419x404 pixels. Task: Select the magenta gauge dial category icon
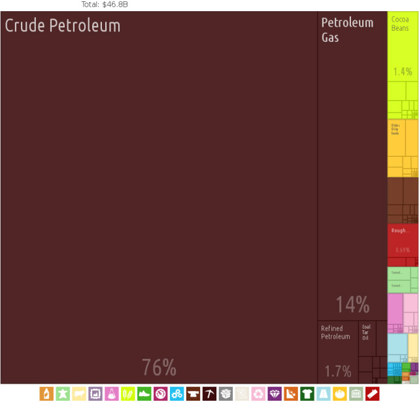pyautogui.click(x=161, y=394)
